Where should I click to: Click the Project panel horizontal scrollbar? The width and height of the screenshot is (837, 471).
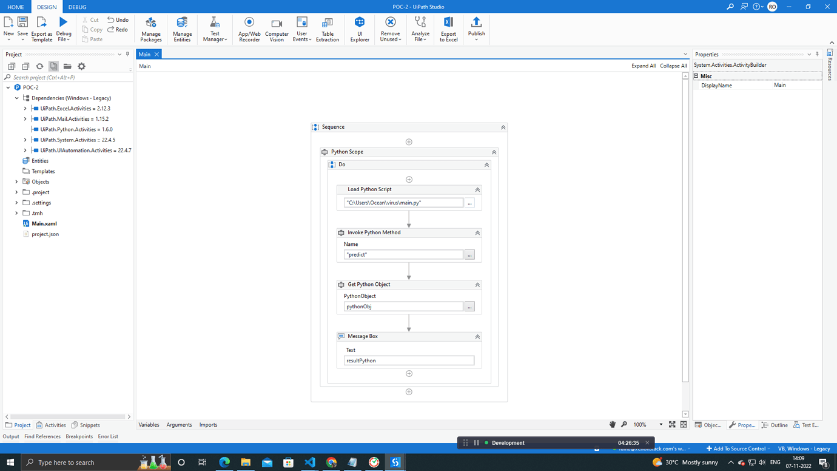(67, 417)
